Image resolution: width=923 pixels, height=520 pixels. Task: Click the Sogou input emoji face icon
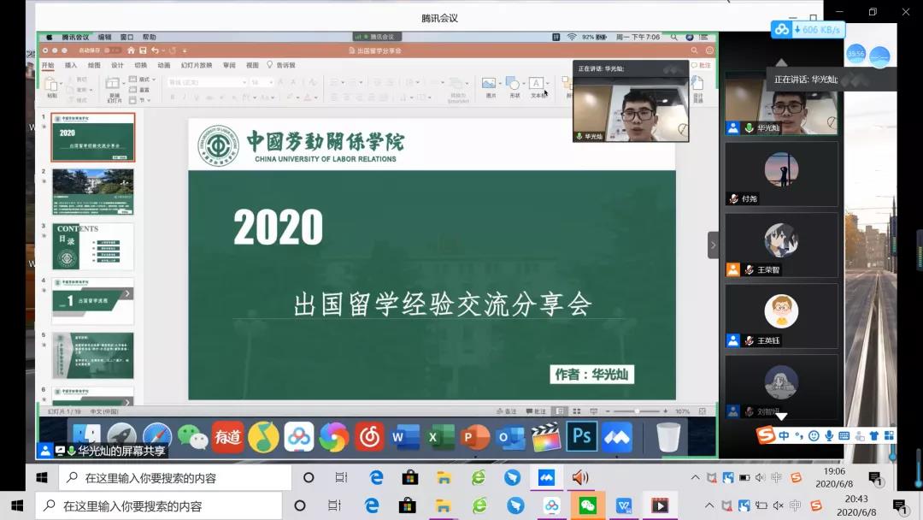pyautogui.click(x=814, y=436)
